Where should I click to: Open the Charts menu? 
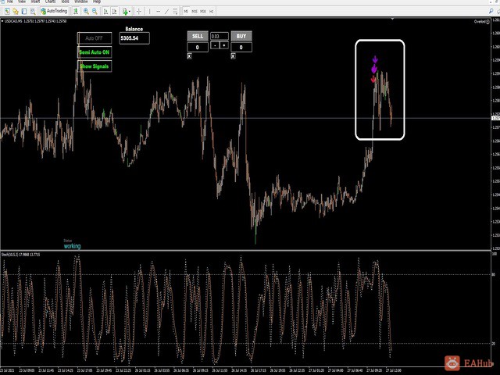pos(50,2)
